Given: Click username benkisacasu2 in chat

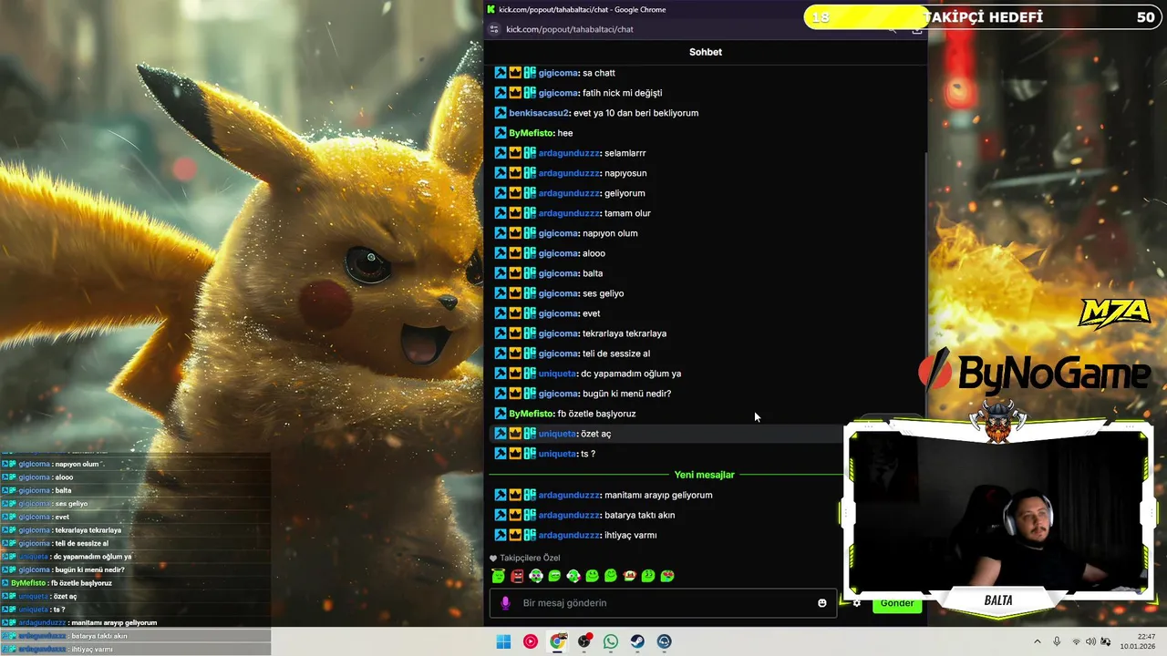Looking at the screenshot, I should [x=539, y=113].
